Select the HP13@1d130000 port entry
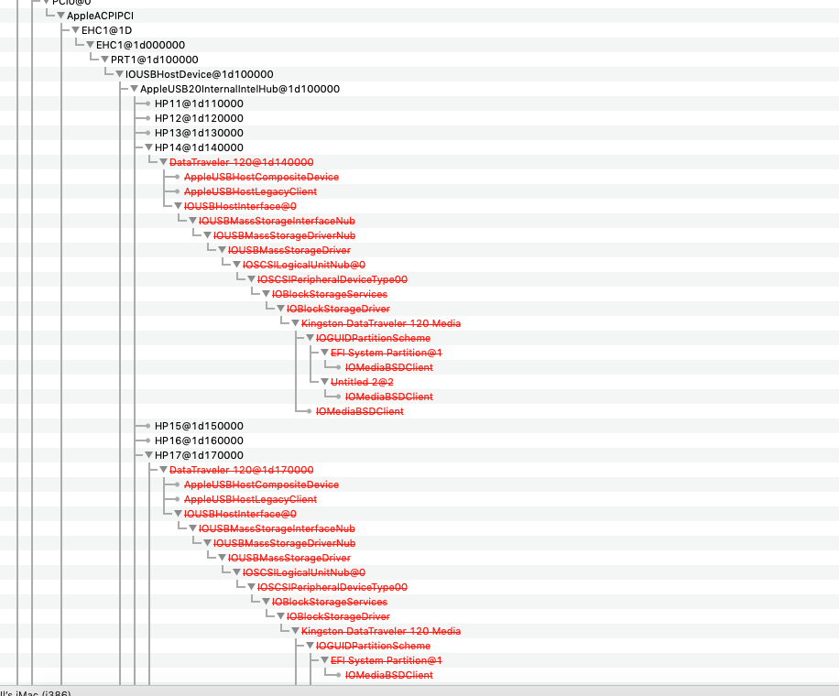 pos(199,133)
